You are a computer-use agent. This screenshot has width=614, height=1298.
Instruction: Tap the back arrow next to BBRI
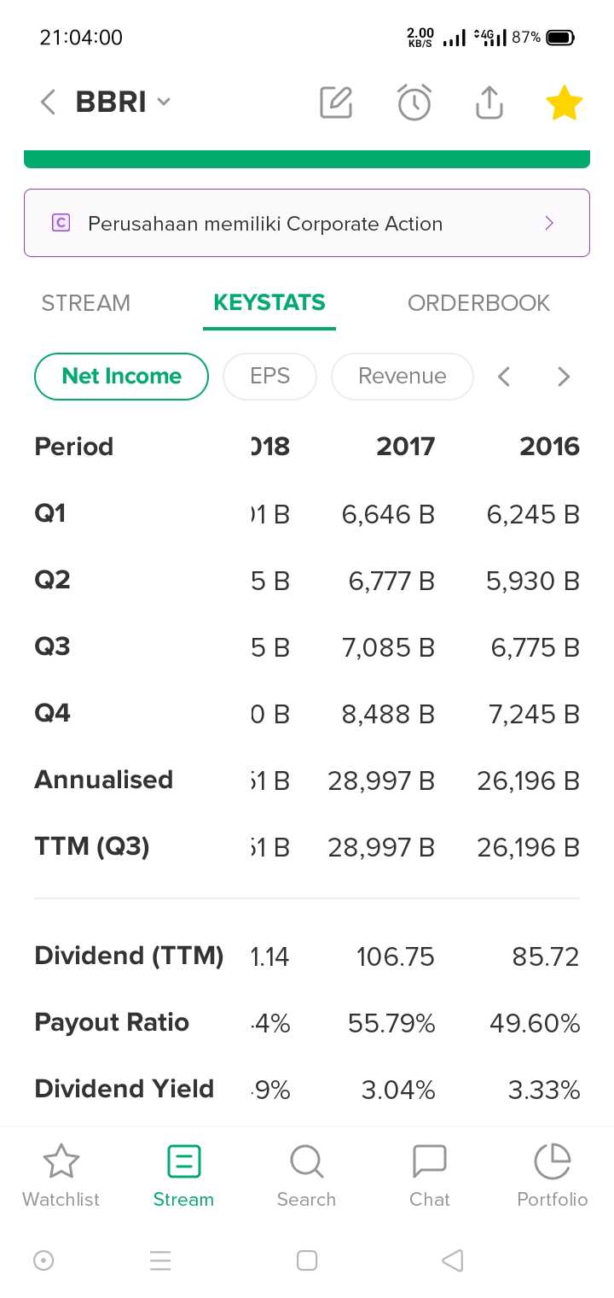click(x=48, y=102)
